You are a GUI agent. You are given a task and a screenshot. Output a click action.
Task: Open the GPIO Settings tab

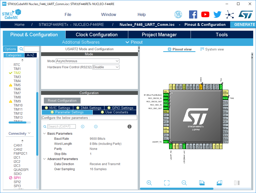[x=120, y=108]
